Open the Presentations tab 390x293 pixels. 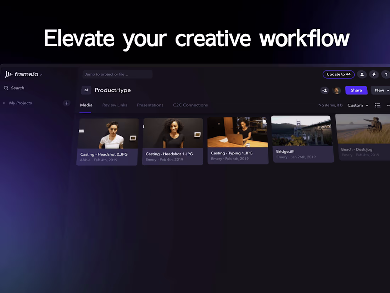pos(150,105)
